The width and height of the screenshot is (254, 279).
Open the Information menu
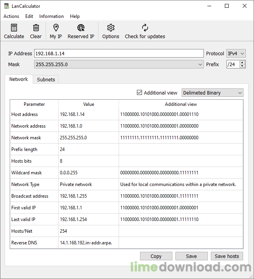click(51, 16)
